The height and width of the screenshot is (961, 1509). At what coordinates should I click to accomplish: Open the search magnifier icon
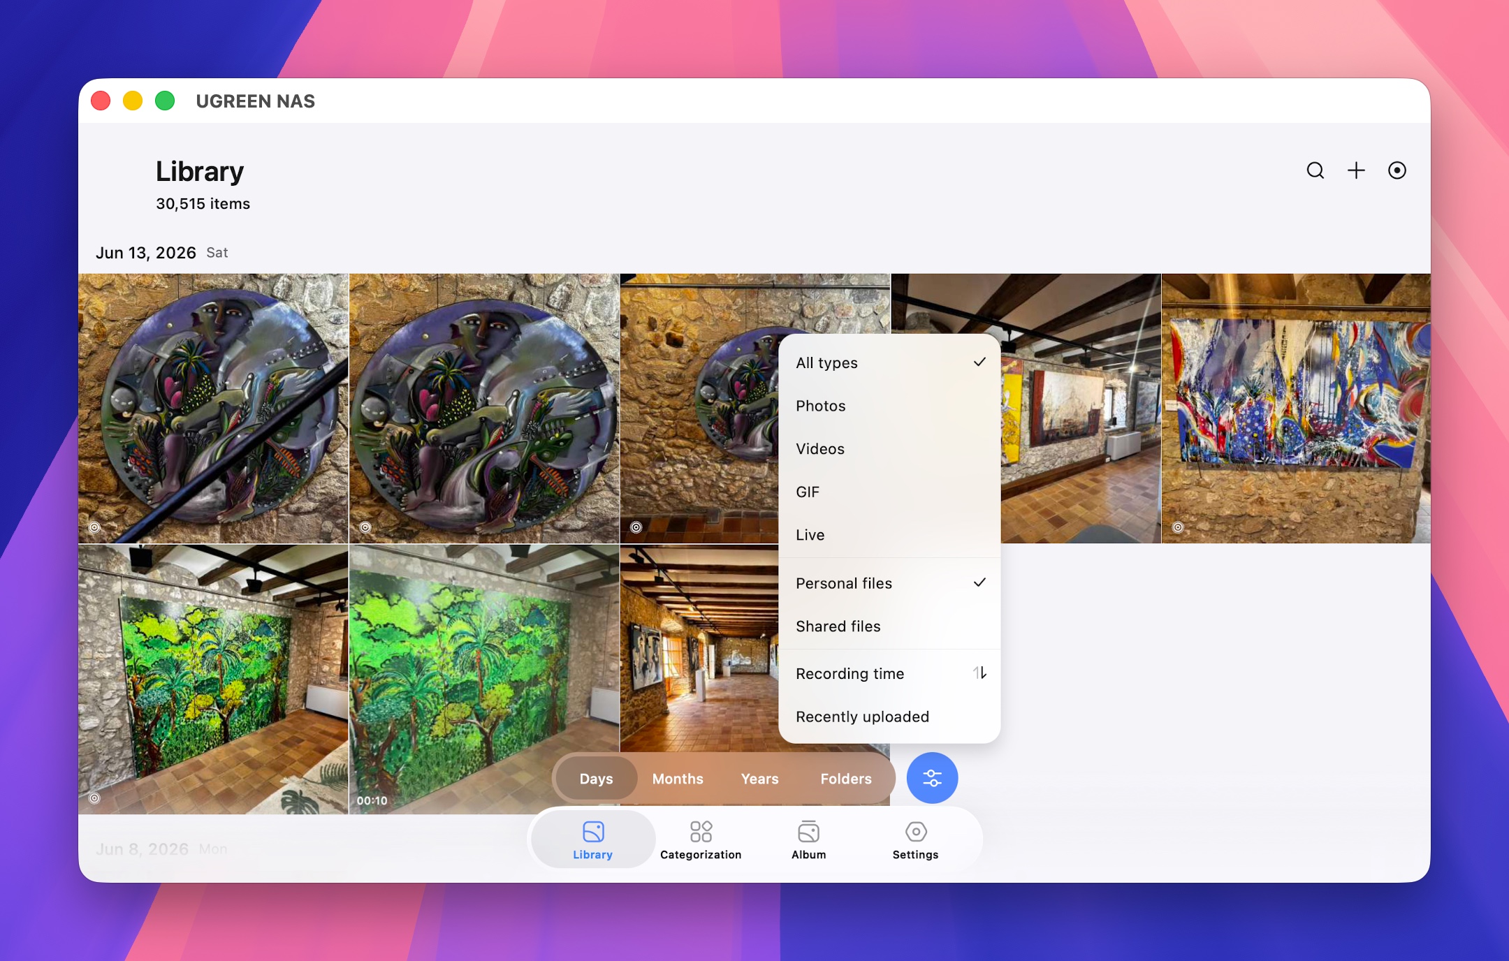pos(1315,170)
